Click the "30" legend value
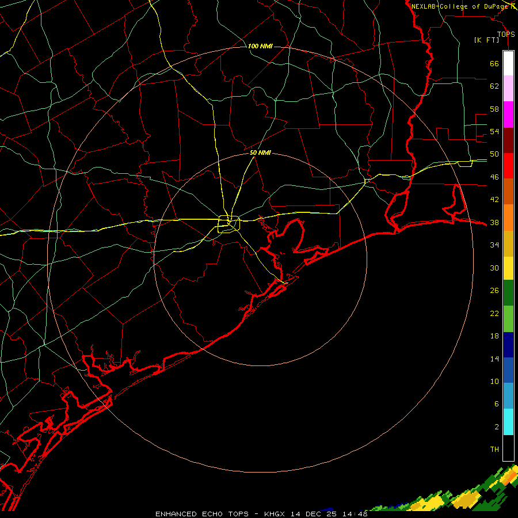Viewport: 518px width, 518px height. (x=494, y=268)
